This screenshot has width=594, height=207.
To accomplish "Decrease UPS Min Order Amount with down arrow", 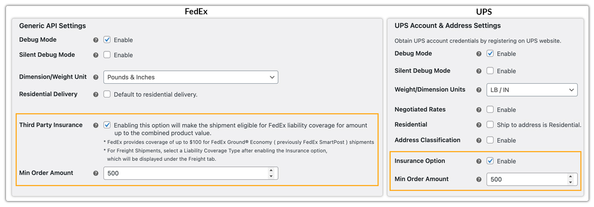I will click(570, 182).
